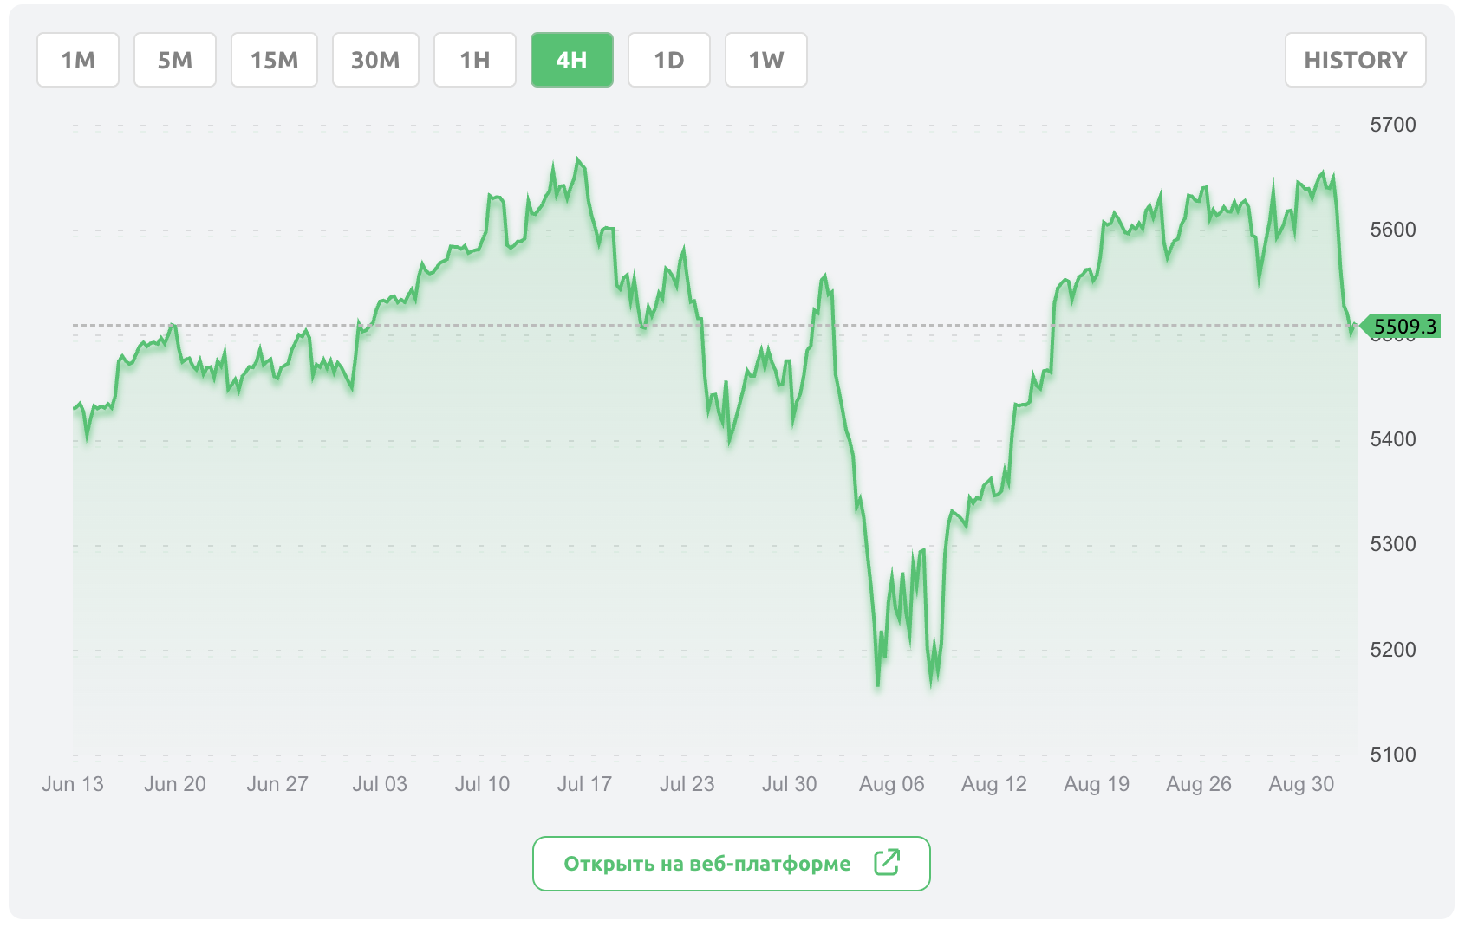Screen dimensions: 1465x927
Task: Set chart interval to 30M
Action: coord(375,60)
